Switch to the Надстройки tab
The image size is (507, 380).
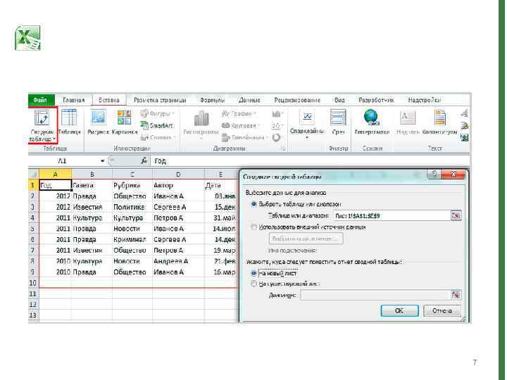click(x=424, y=100)
